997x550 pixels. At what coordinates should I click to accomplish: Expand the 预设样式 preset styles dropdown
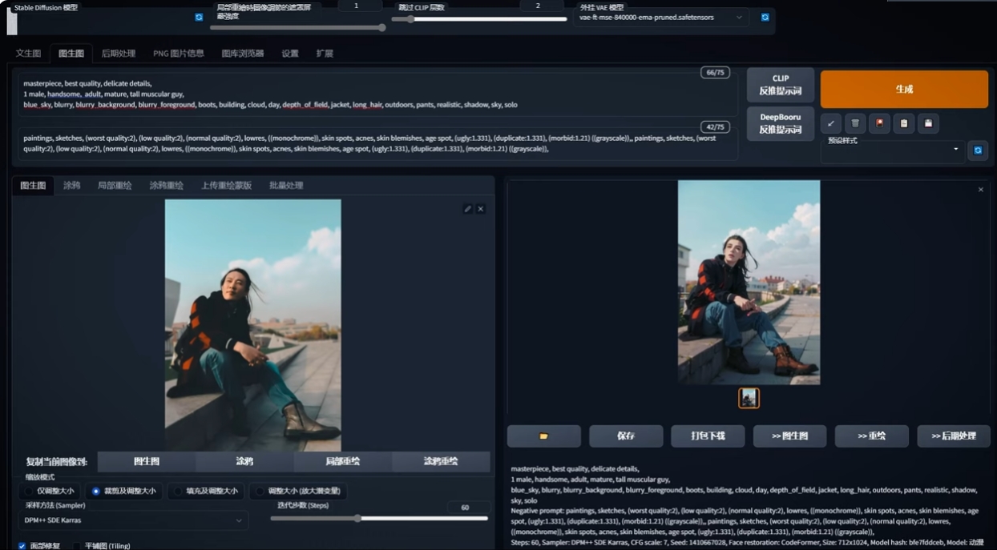893,151
